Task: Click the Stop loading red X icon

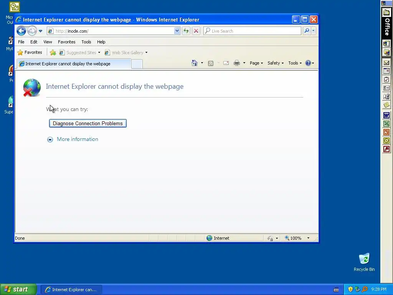Action: coord(196,31)
